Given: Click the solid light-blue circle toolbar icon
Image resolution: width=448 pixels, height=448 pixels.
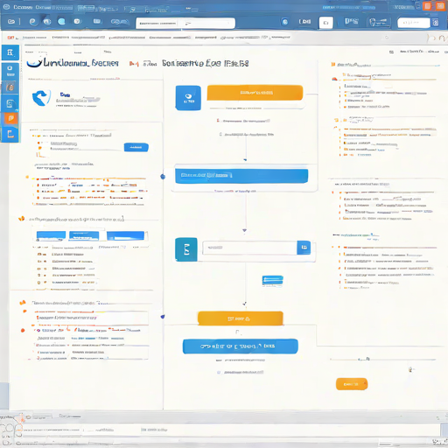Looking at the screenshot, I should (x=61, y=21).
